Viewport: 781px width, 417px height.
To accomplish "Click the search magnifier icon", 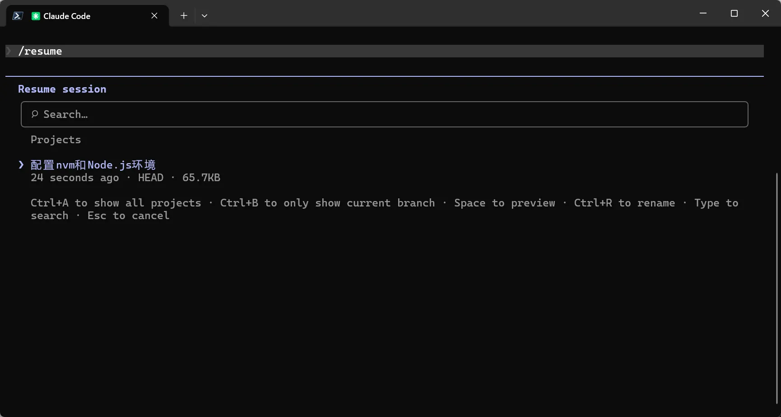I will tap(35, 114).
